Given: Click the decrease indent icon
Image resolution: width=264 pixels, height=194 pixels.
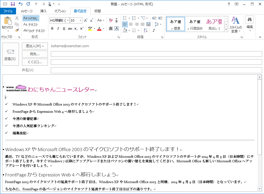Looking at the screenshot, I should (x=154, y=18).
